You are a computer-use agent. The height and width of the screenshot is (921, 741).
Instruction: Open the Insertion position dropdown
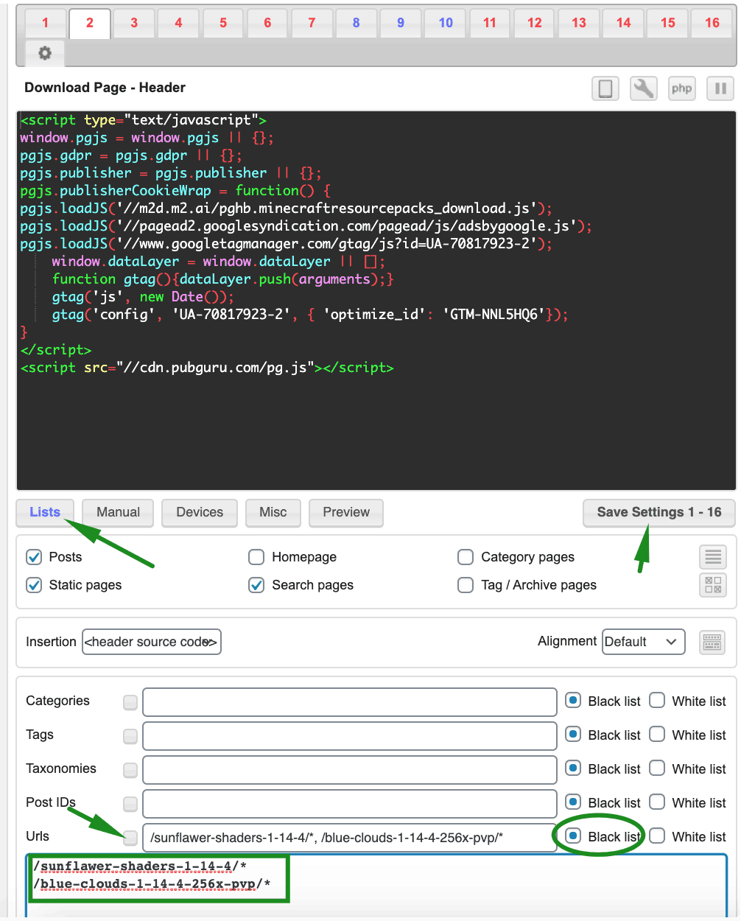[x=152, y=642]
